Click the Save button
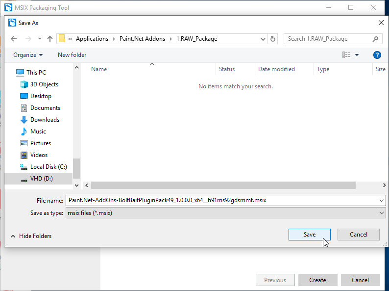 pyautogui.click(x=310, y=235)
